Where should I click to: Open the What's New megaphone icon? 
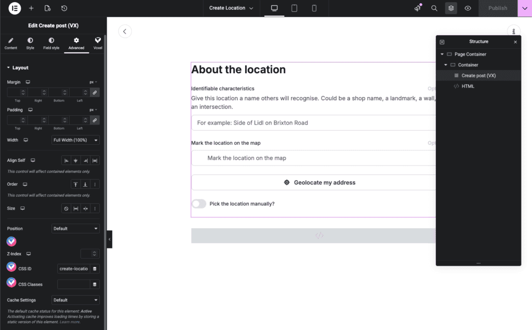(418, 8)
